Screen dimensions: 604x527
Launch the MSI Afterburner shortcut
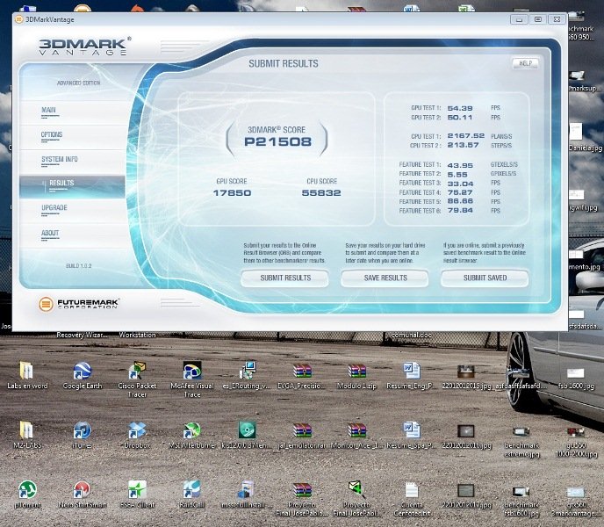point(192,430)
